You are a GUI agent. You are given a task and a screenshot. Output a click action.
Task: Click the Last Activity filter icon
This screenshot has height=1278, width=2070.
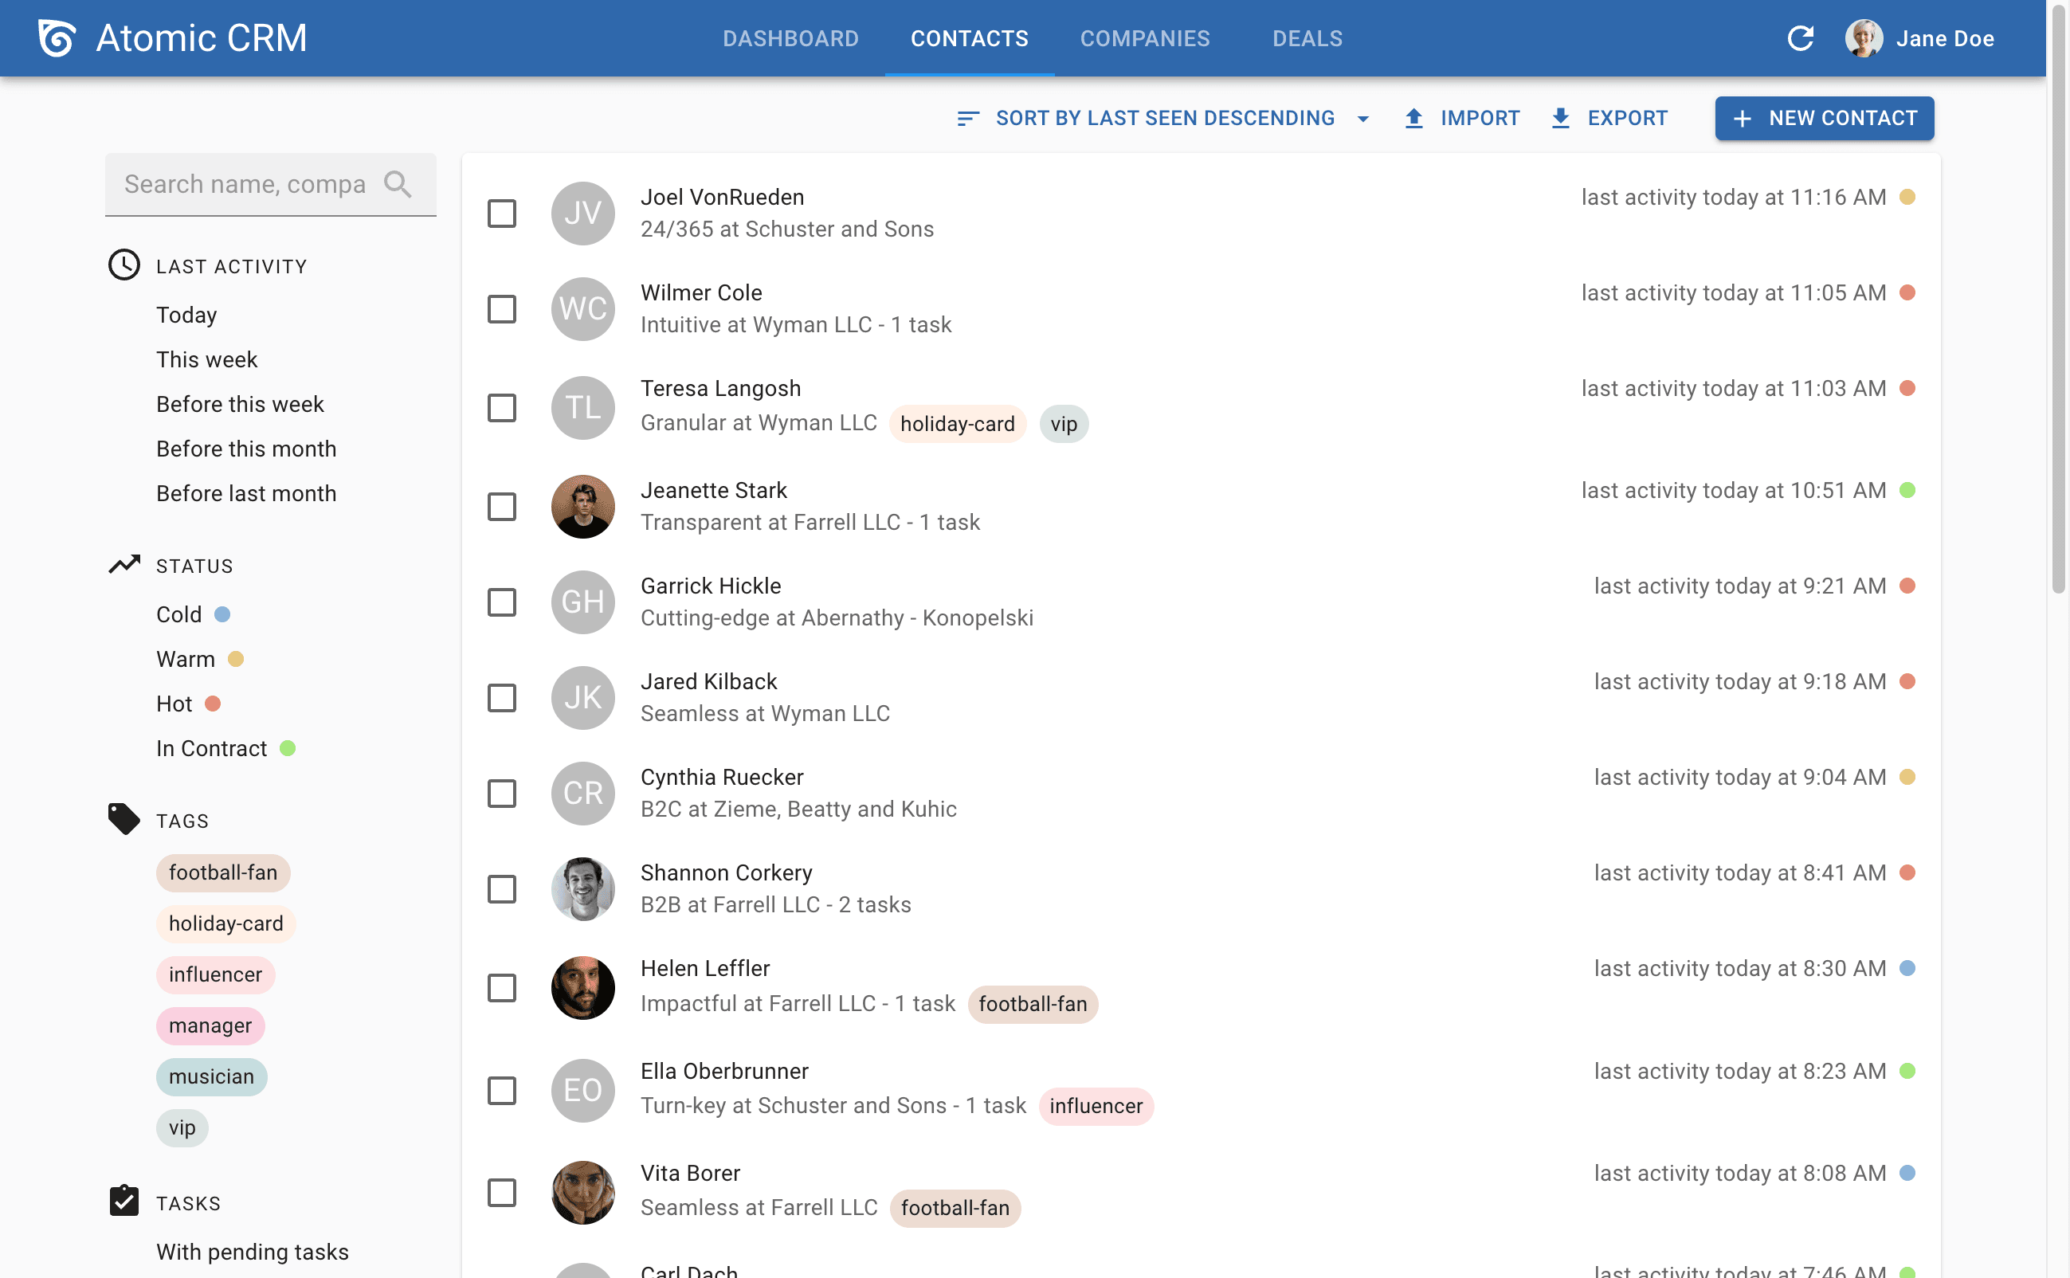124,265
